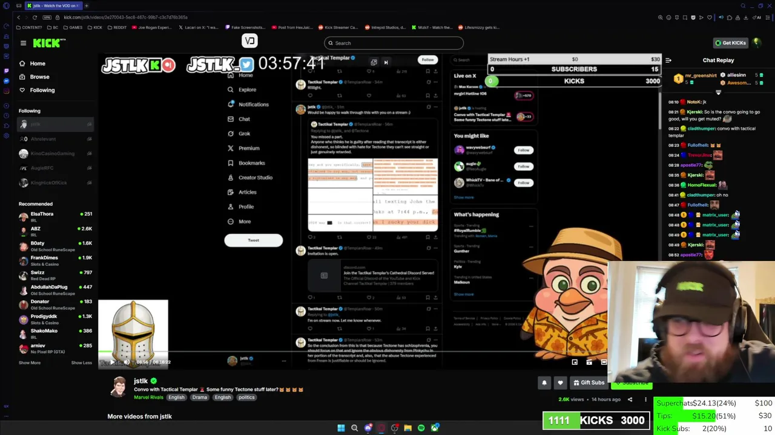
Task: Focus the Kick search field
Action: 394,43
